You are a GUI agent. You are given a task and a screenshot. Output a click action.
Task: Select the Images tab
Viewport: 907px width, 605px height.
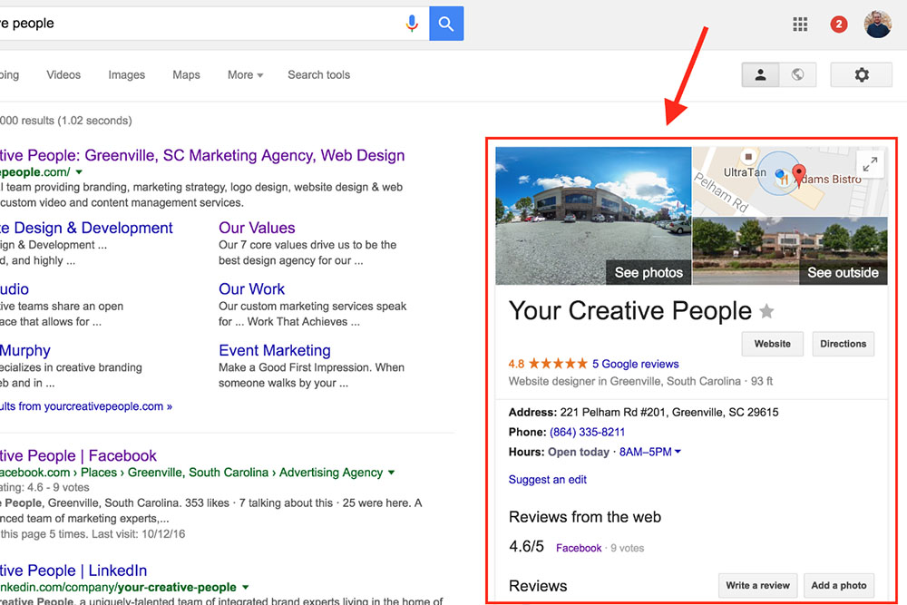127,74
